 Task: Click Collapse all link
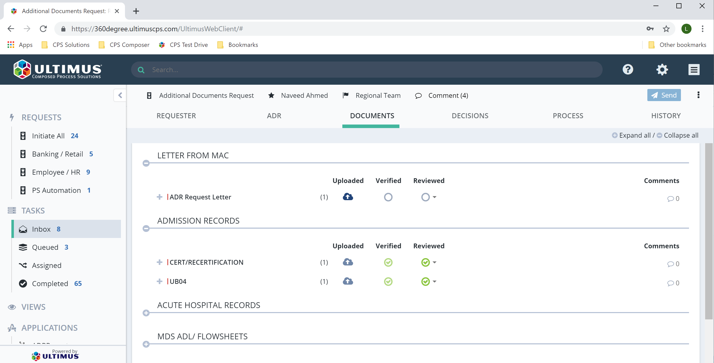click(x=678, y=135)
